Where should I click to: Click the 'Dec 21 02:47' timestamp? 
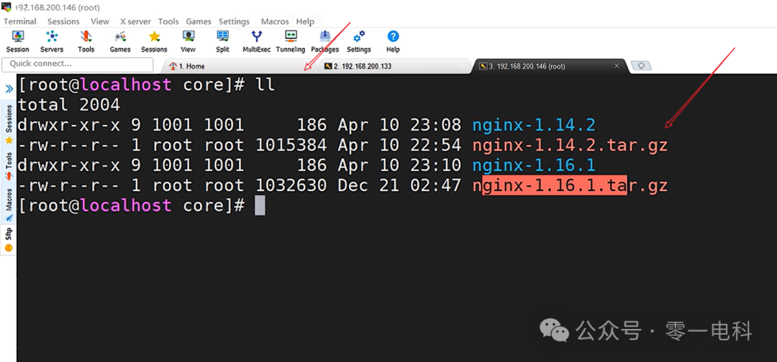[399, 185]
